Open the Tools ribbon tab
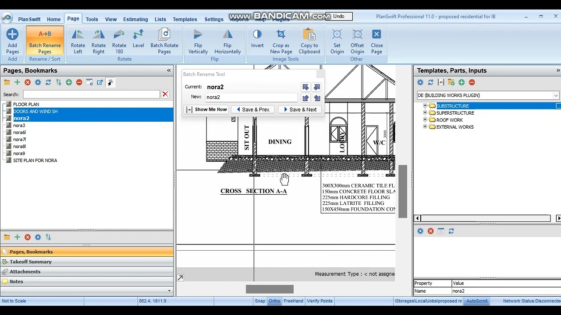Image resolution: width=561 pixels, height=315 pixels. pyautogui.click(x=92, y=19)
